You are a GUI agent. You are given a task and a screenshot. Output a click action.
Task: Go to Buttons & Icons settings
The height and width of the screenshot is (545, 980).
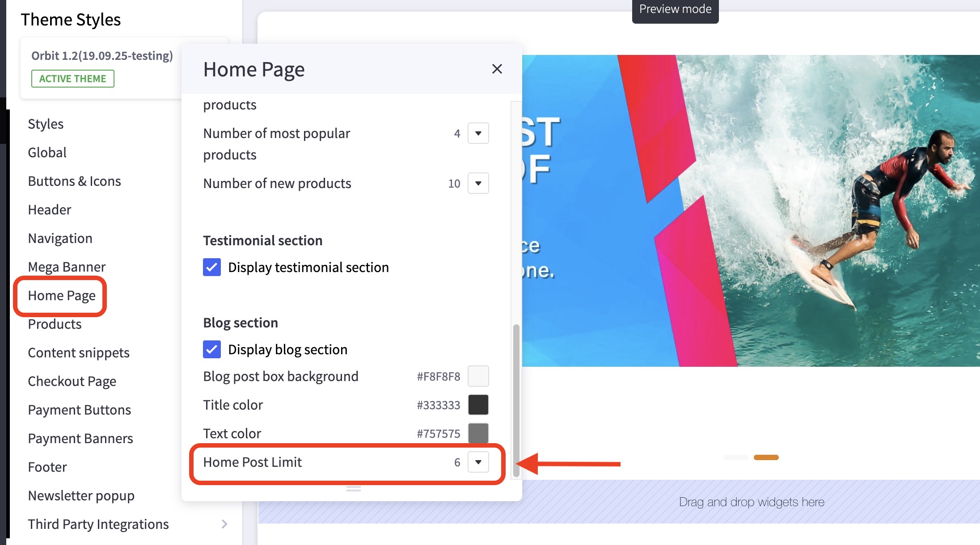(74, 181)
